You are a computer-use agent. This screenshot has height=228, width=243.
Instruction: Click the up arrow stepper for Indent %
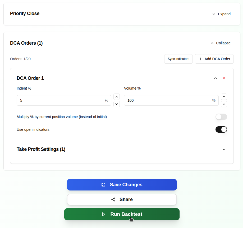[116, 97]
